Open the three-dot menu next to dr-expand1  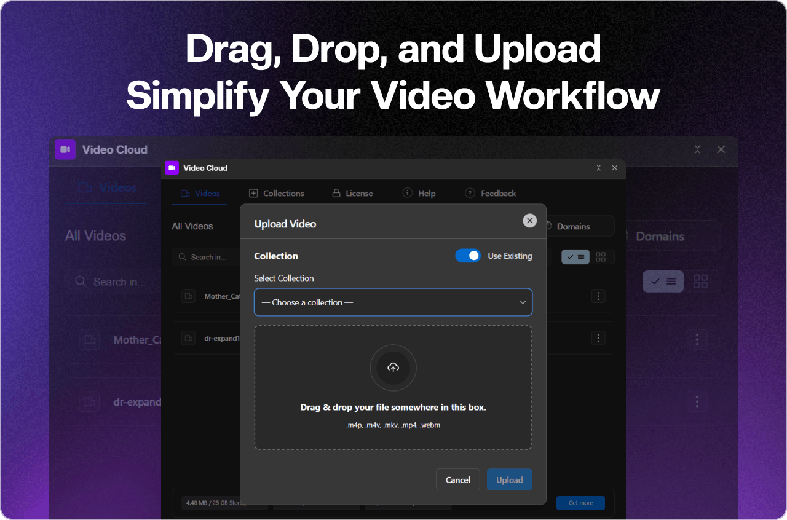pos(598,337)
